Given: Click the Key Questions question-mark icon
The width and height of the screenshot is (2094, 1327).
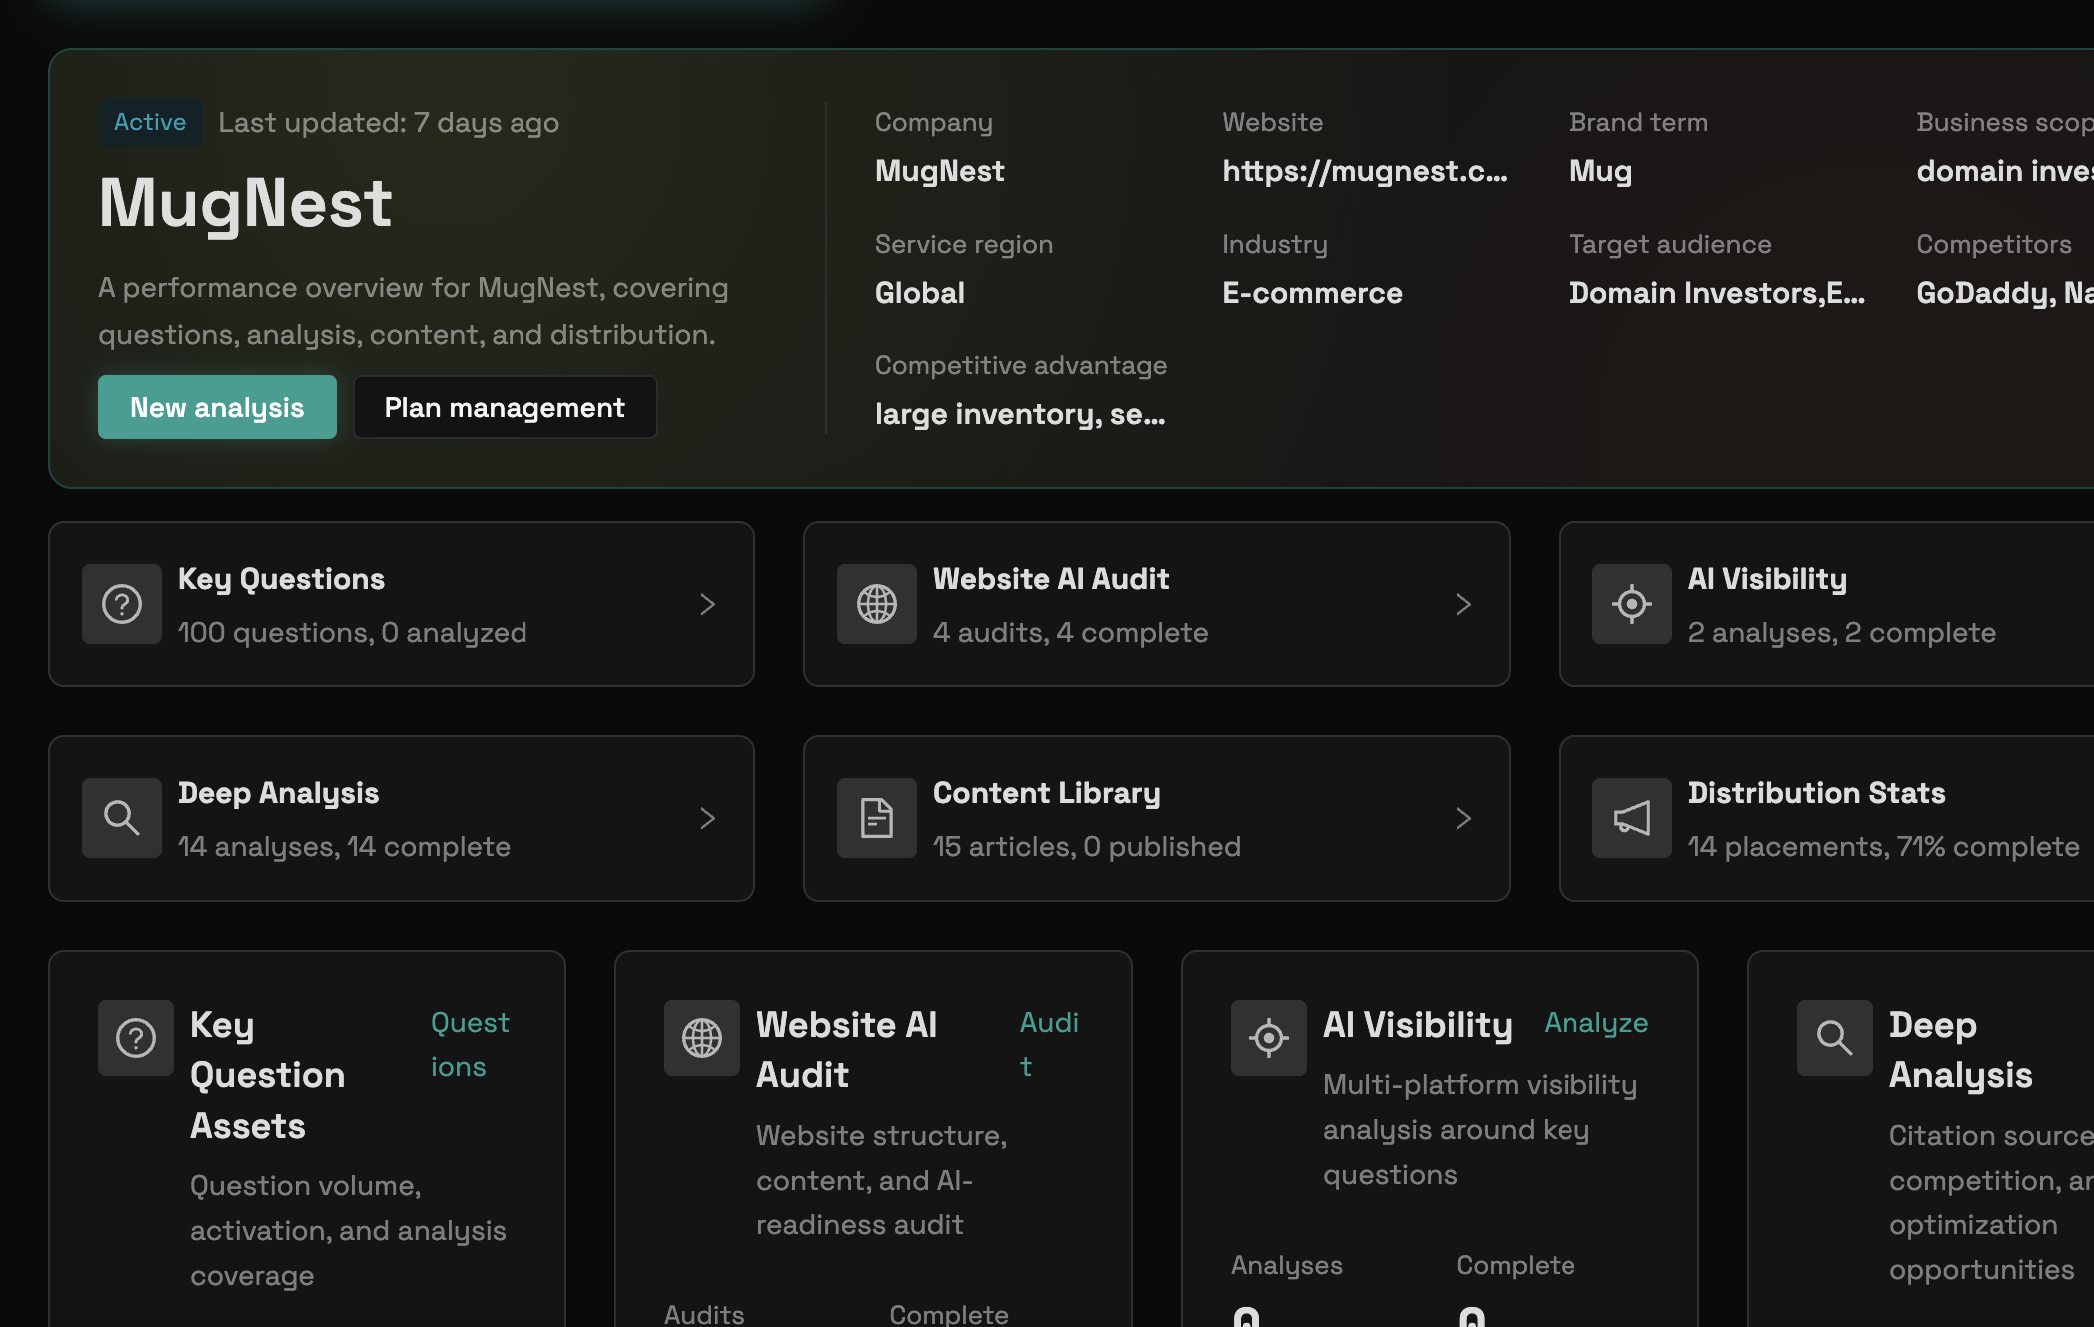Looking at the screenshot, I should pyautogui.click(x=122, y=604).
